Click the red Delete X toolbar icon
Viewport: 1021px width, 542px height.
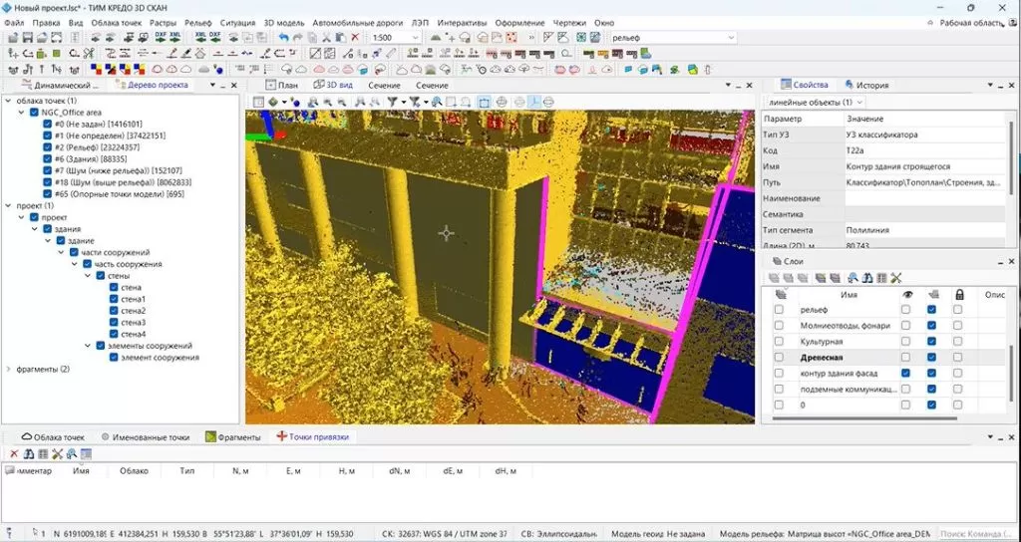[355, 38]
